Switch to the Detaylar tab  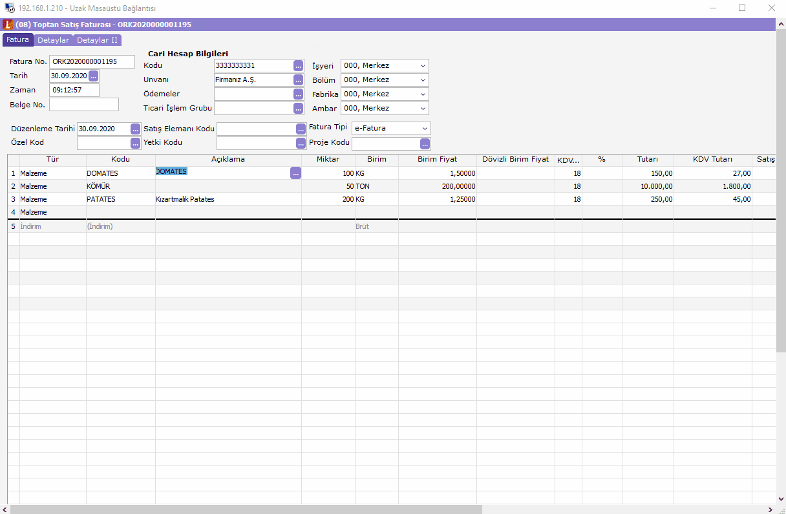[x=53, y=40]
